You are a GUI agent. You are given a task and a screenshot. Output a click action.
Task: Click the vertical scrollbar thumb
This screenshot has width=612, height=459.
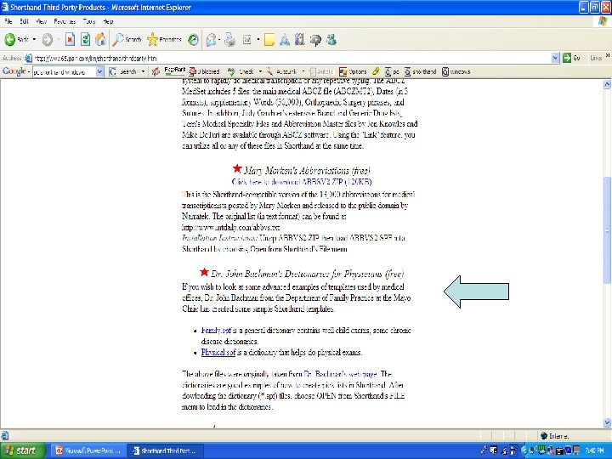[607, 232]
